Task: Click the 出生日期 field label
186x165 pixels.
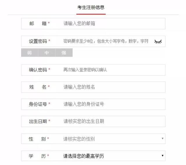Action: (38, 121)
